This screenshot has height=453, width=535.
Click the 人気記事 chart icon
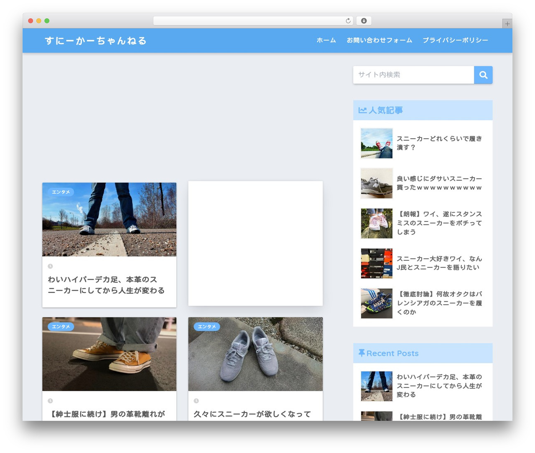point(362,110)
